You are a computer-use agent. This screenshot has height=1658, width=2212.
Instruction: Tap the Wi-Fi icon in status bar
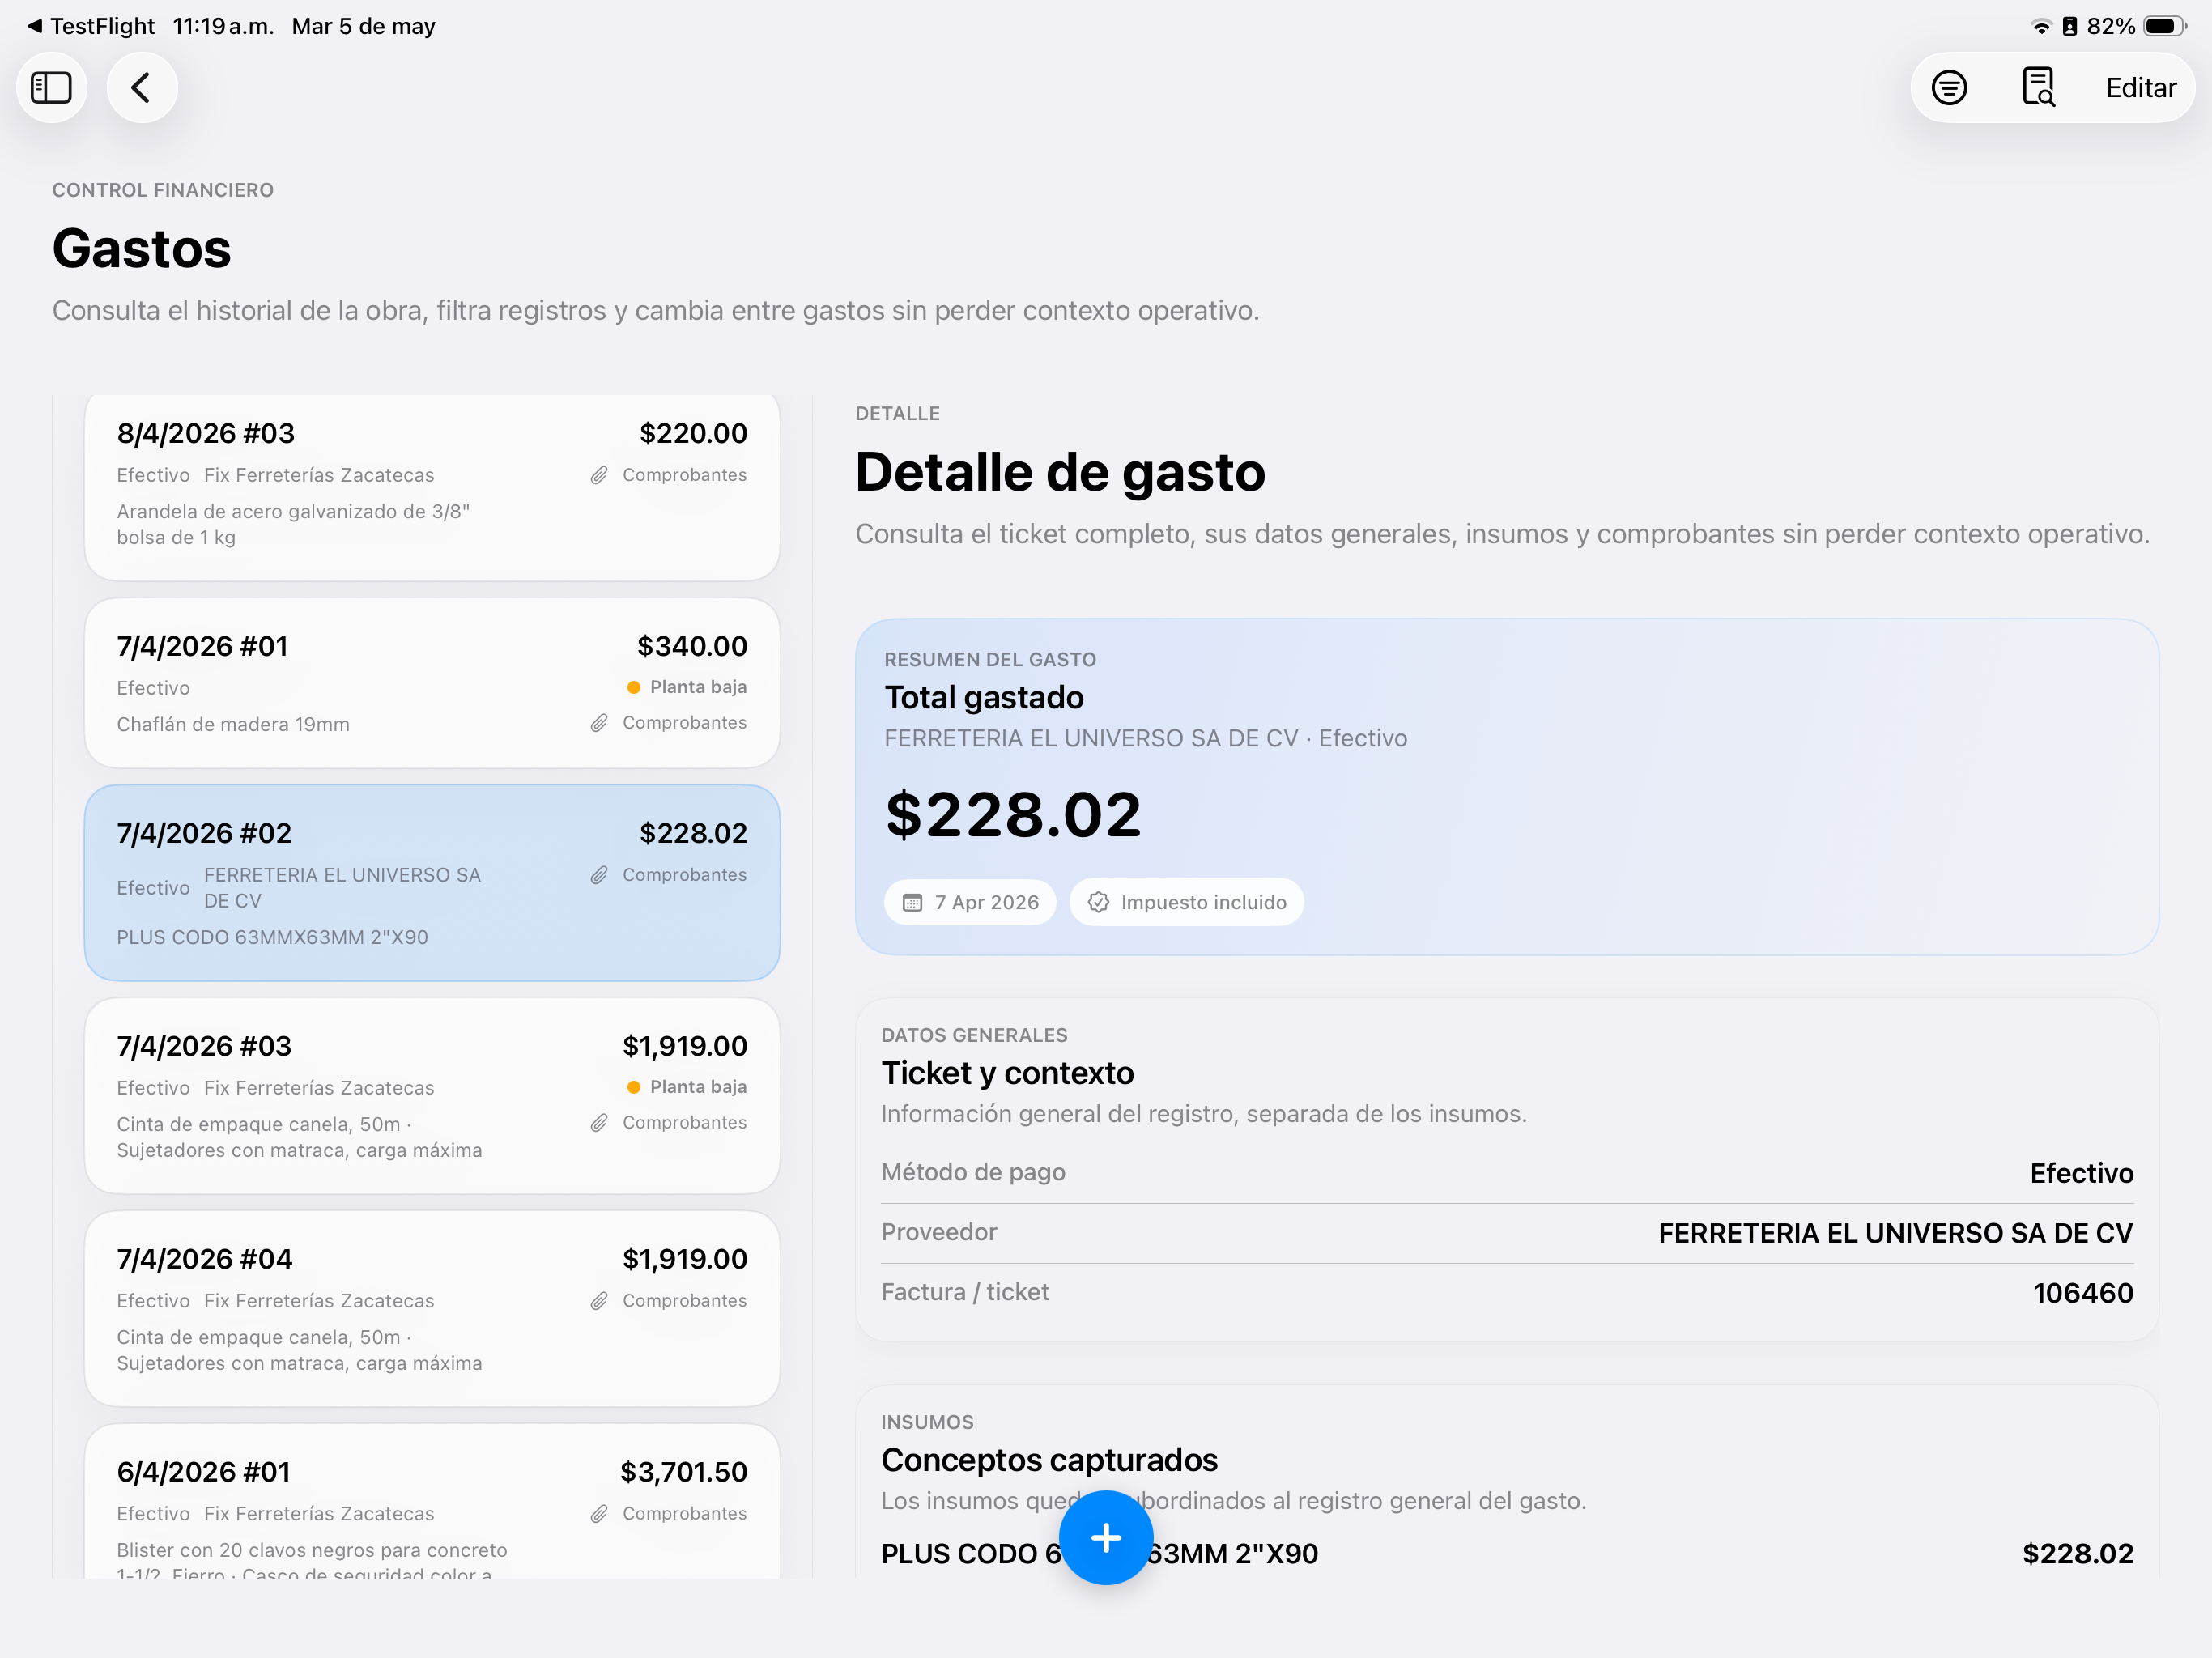pos(2041,26)
